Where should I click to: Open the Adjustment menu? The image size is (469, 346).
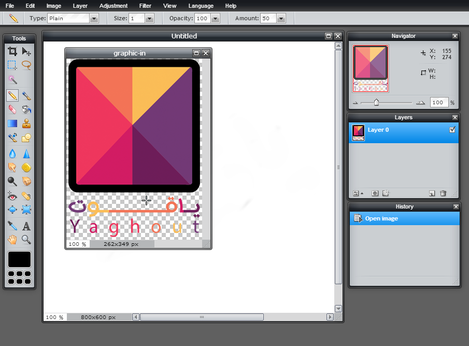pos(113,6)
